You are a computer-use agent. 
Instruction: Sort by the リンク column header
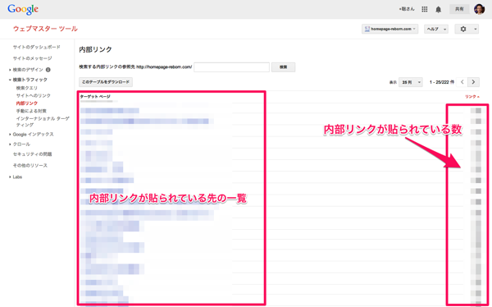[472, 97]
